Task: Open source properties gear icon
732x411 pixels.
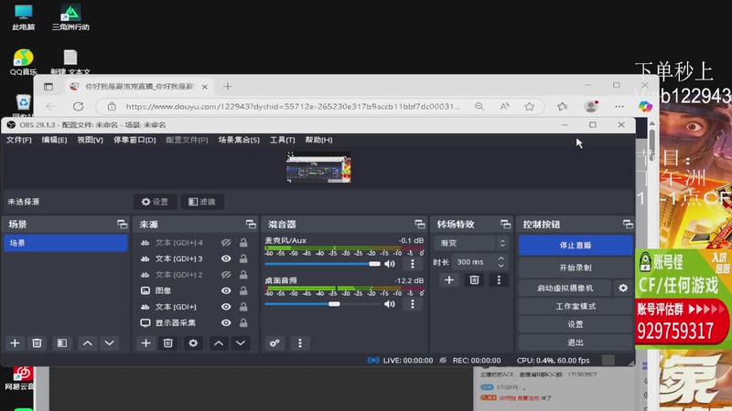Action: 193,343
